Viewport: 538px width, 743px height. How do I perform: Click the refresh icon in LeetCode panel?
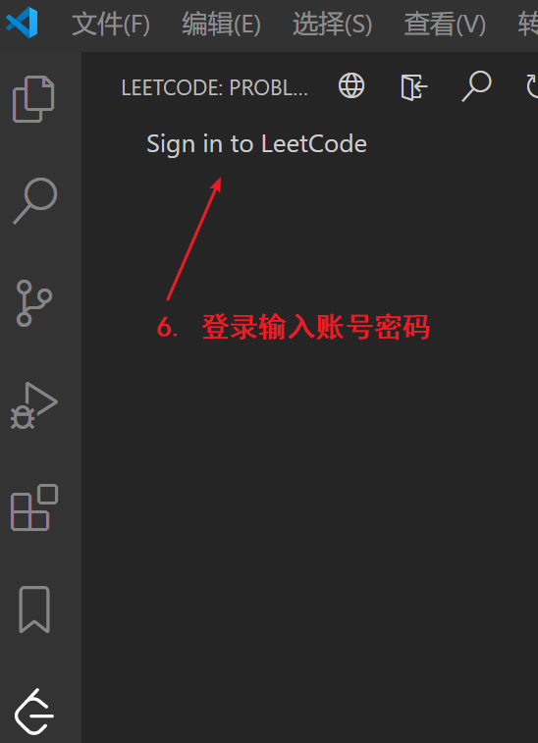point(532,85)
